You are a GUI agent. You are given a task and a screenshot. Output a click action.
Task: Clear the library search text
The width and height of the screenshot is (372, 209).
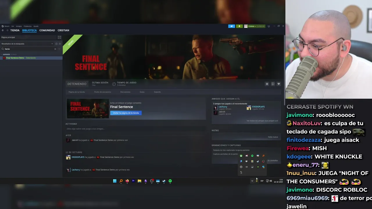coord(55,49)
